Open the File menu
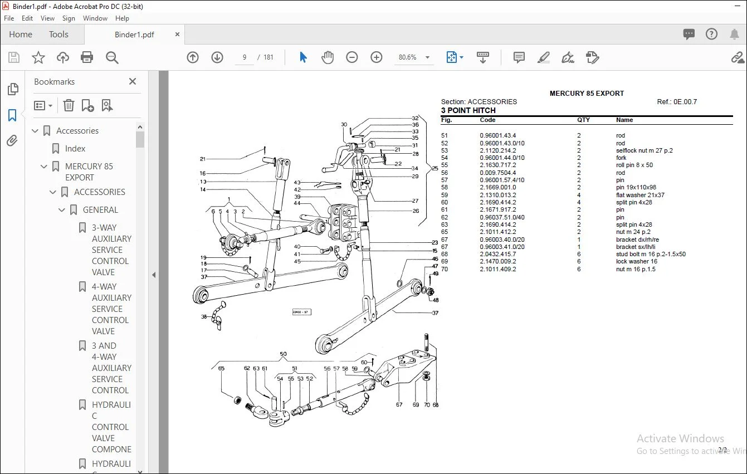Image resolution: width=747 pixels, height=474 pixels. tap(9, 18)
